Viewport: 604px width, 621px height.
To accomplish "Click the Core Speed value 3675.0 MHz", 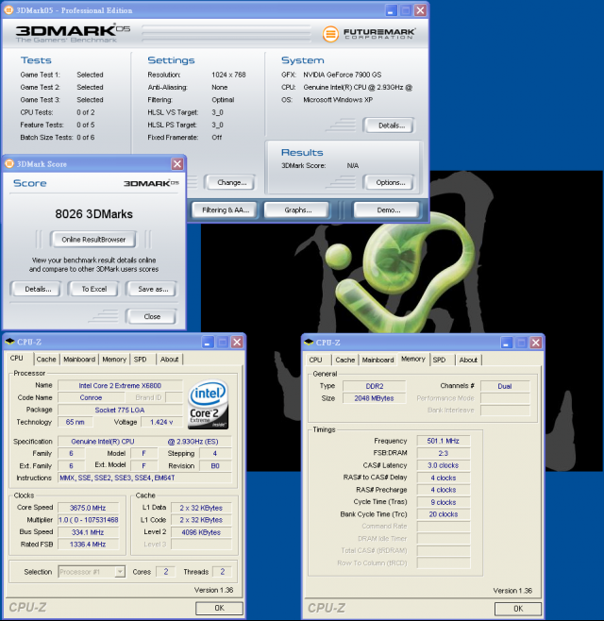I will 88,508.
